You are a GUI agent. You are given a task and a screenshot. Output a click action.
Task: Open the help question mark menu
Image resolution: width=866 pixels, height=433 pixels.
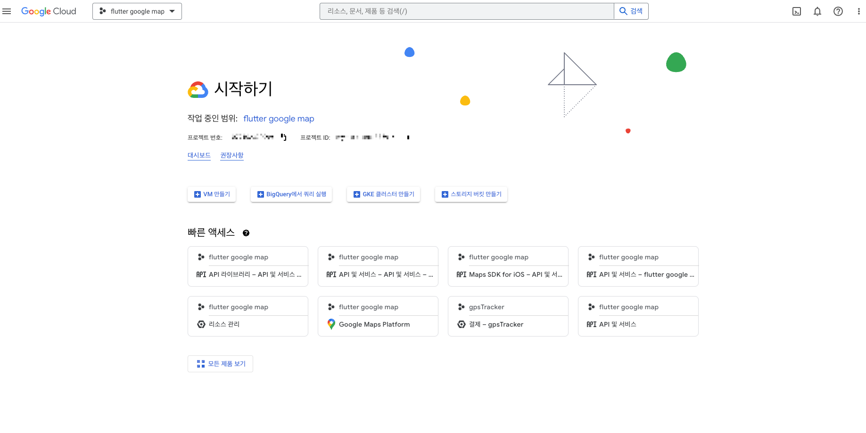[838, 11]
